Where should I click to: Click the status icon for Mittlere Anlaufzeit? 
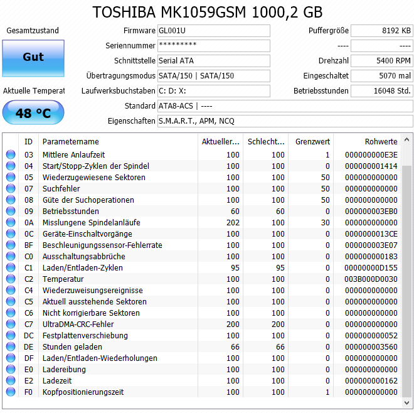[x=11, y=154]
